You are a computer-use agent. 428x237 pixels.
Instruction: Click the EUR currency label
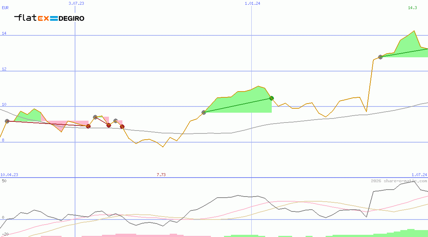point(5,8)
